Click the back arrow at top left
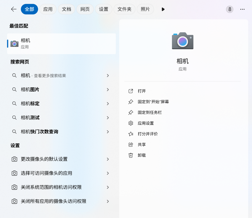Image resolution: width=252 pixels, height=218 pixels. pyautogui.click(x=14, y=9)
